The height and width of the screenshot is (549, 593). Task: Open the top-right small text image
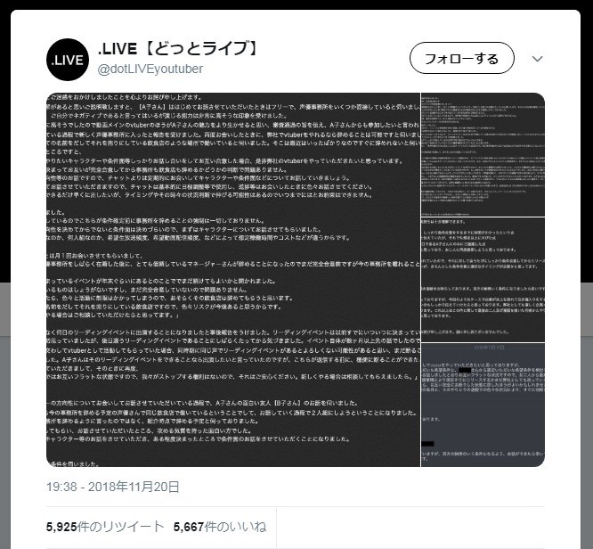click(483, 154)
